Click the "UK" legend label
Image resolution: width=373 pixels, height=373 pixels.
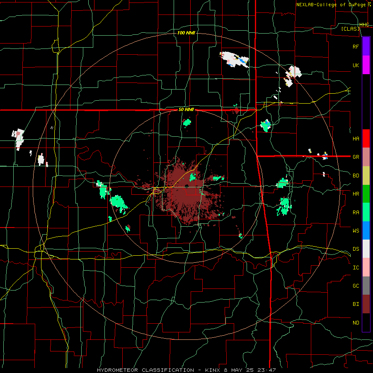(356, 65)
